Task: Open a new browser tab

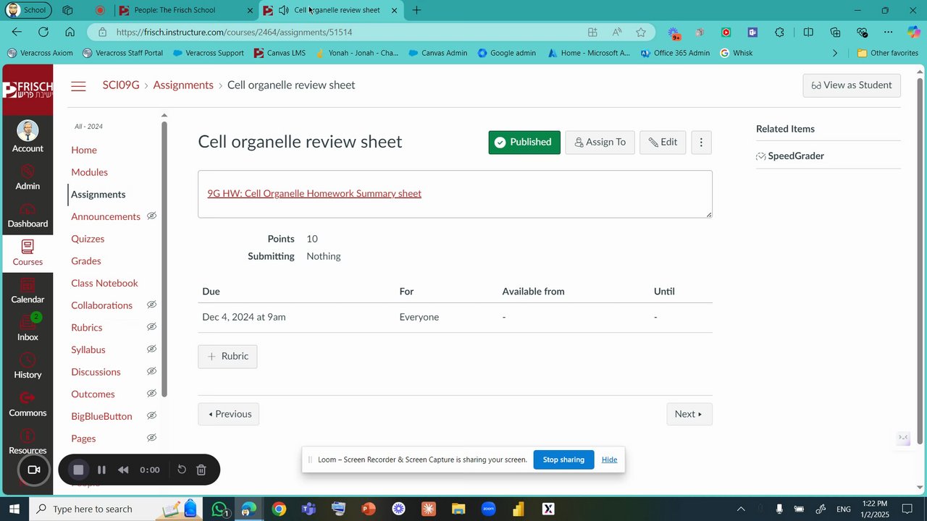Action: click(x=416, y=10)
